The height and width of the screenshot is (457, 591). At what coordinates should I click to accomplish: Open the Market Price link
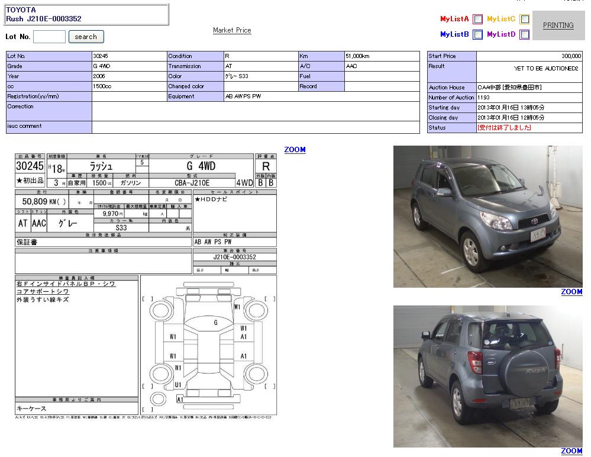coord(232,30)
